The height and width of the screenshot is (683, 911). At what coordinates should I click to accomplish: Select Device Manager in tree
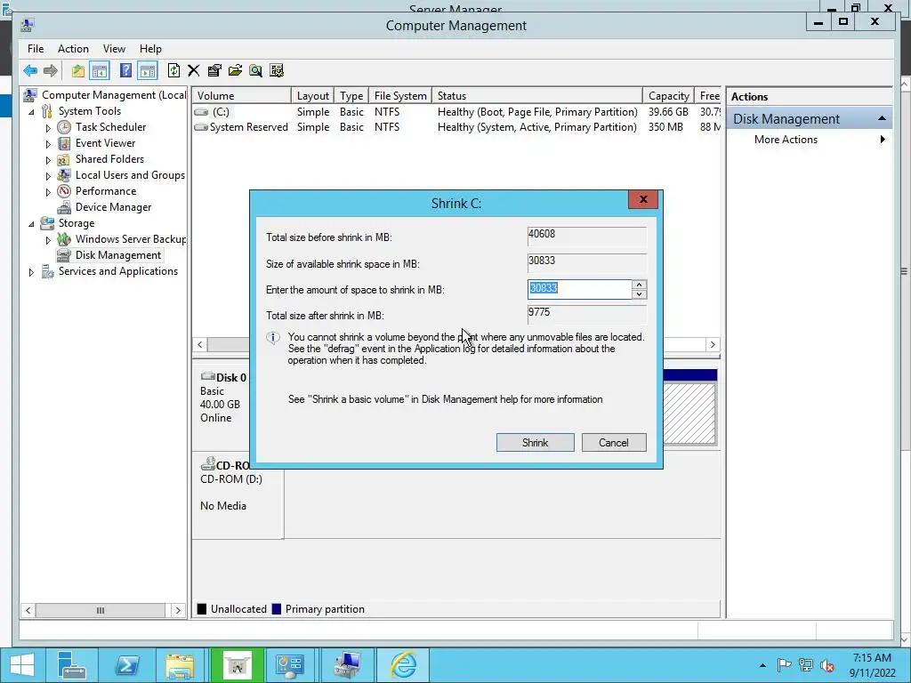(x=113, y=207)
